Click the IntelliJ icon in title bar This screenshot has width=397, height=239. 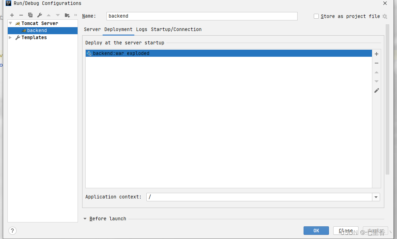[x=8, y=3]
